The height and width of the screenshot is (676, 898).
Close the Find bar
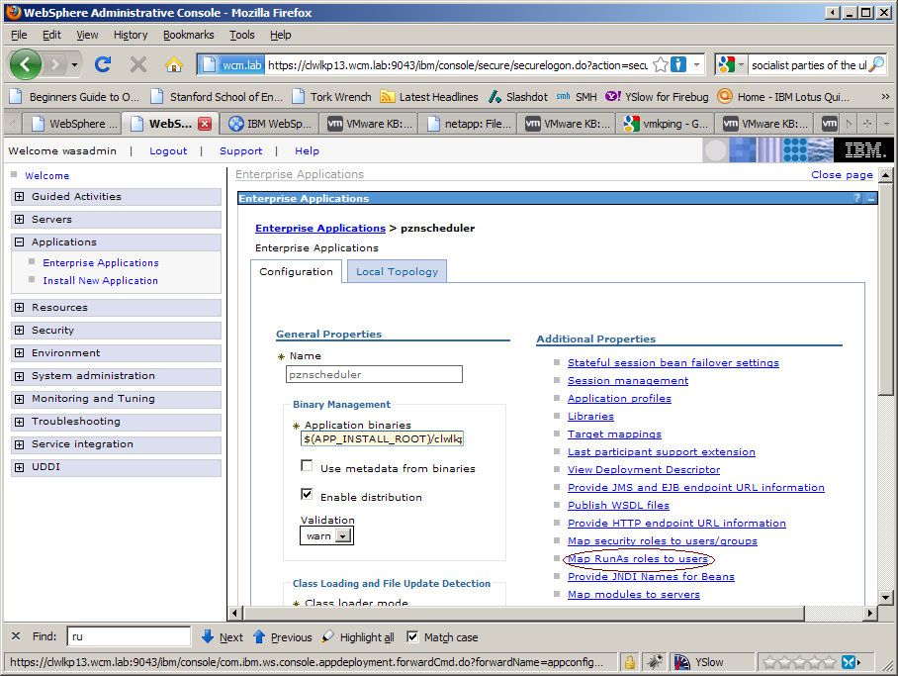16,635
